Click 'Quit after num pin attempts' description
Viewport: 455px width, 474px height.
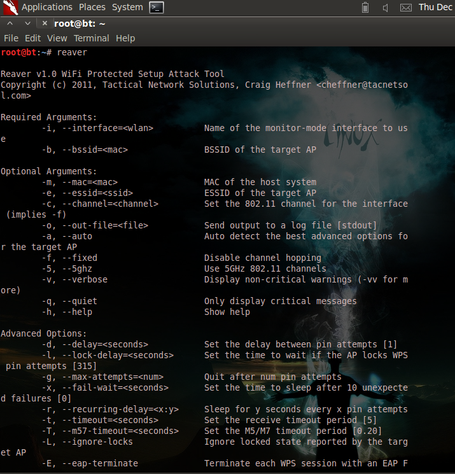(273, 377)
